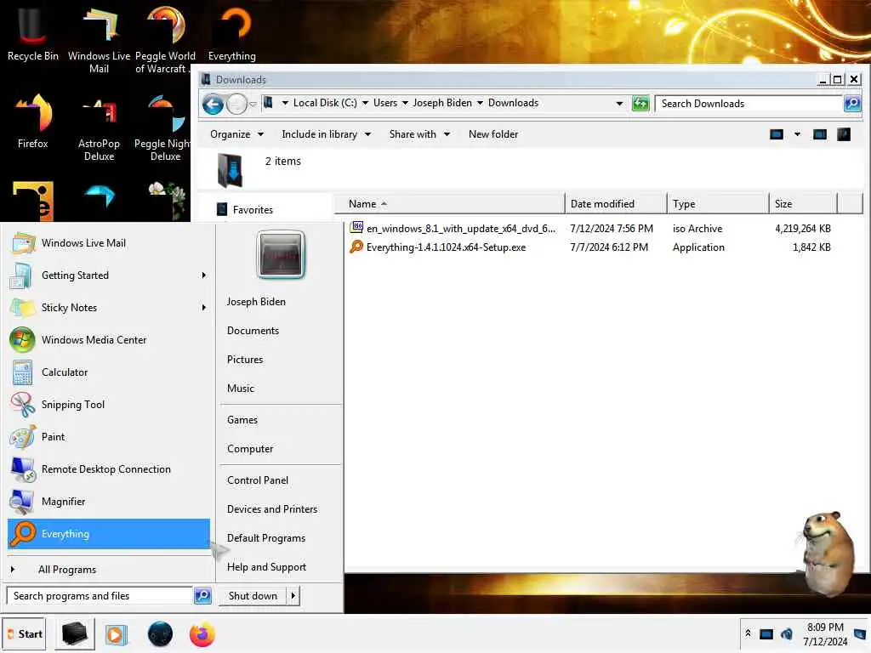Open Sticky Notes from Start menu

pos(109,308)
